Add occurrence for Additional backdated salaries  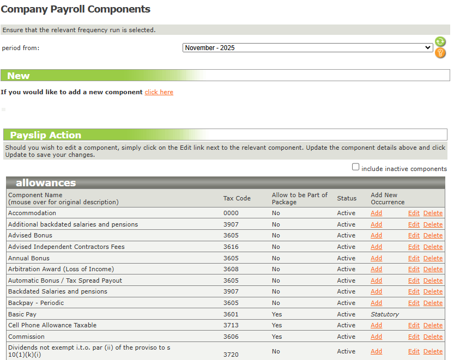[376, 224]
